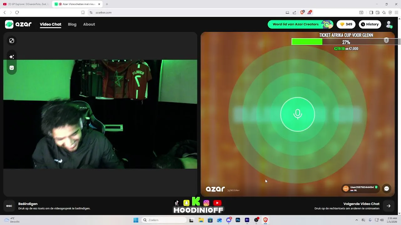
Task: Open Premiere Pro from the taskbar
Action: pos(247,220)
